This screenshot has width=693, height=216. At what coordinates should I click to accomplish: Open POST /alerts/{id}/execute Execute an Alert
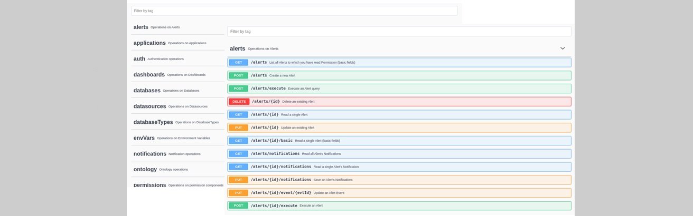[x=399, y=205]
